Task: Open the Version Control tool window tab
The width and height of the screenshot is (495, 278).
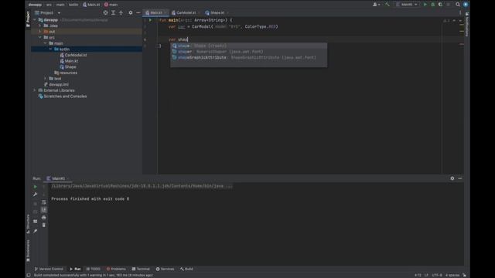Action: point(49,269)
